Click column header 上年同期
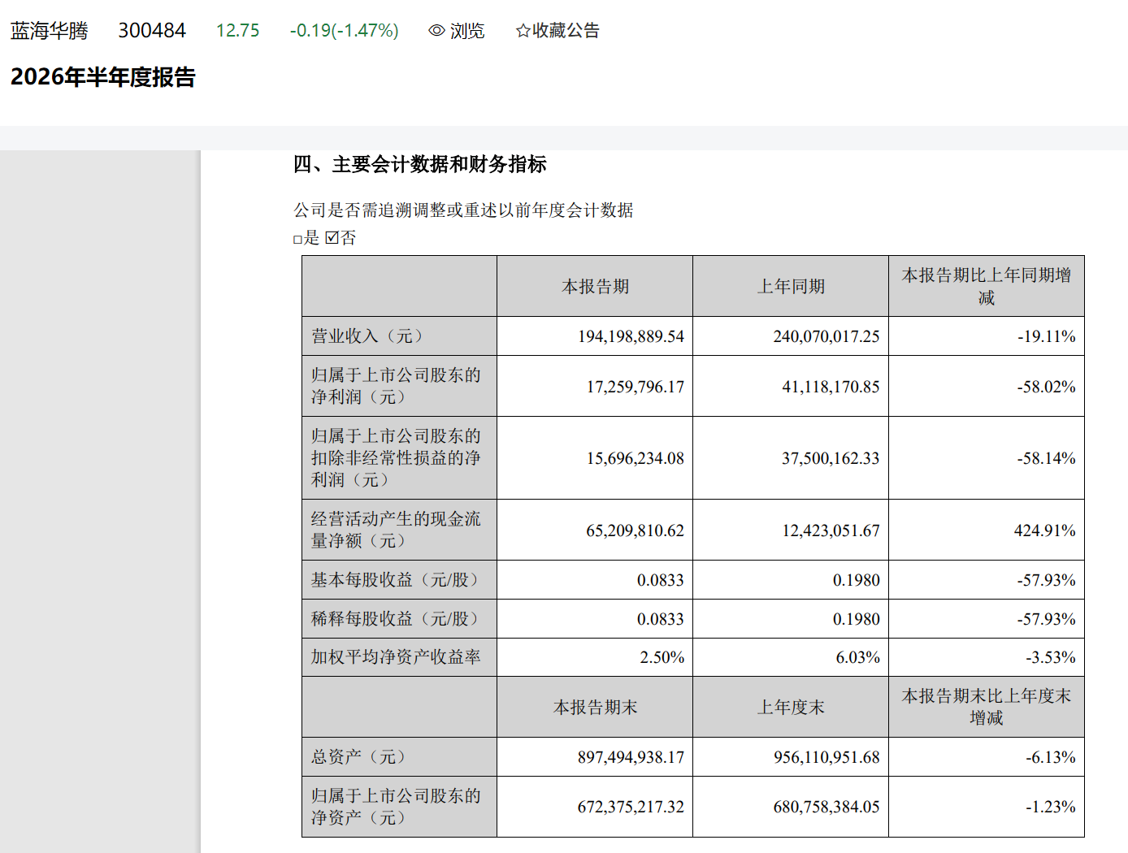Image resolution: width=1128 pixels, height=853 pixels. pyautogui.click(x=791, y=287)
